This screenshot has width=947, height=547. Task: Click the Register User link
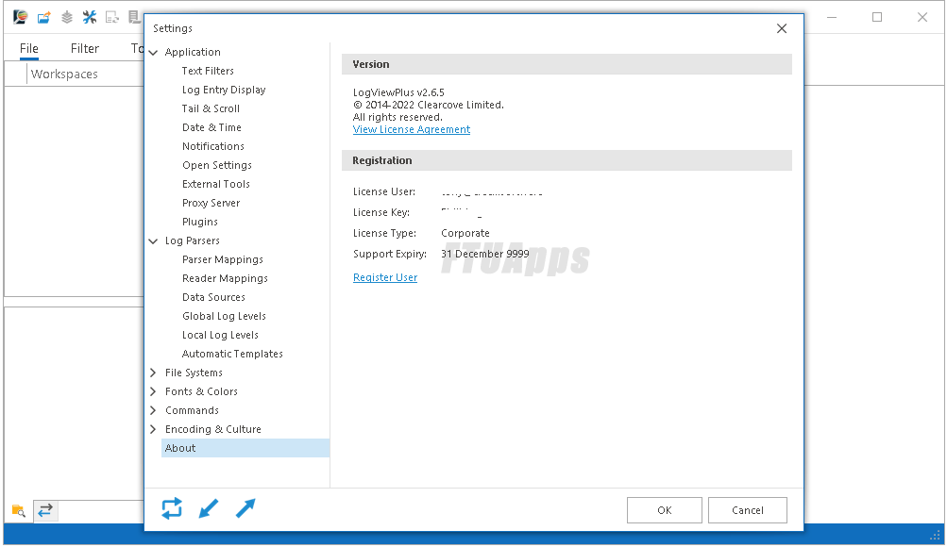385,277
